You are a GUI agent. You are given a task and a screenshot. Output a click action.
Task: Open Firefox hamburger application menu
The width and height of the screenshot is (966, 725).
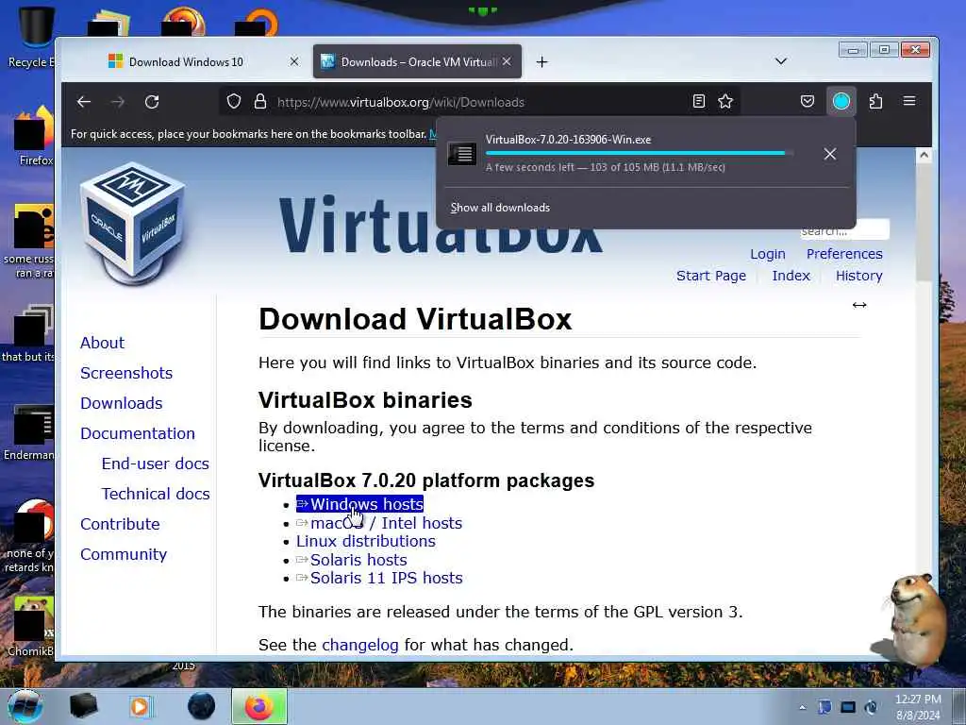[x=909, y=101]
